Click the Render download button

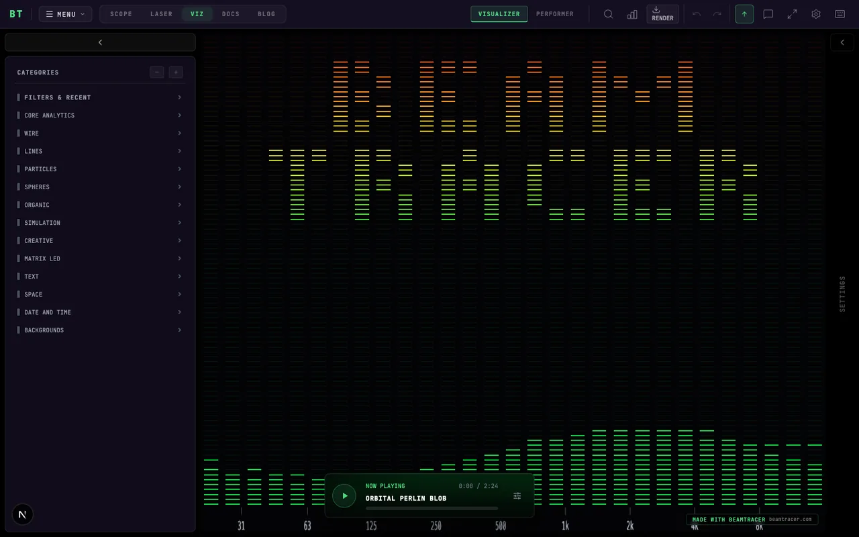pos(662,14)
